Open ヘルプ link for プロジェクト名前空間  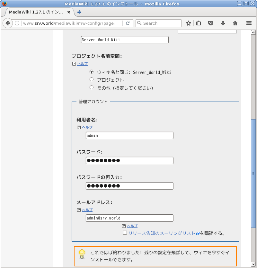[x=82, y=64]
